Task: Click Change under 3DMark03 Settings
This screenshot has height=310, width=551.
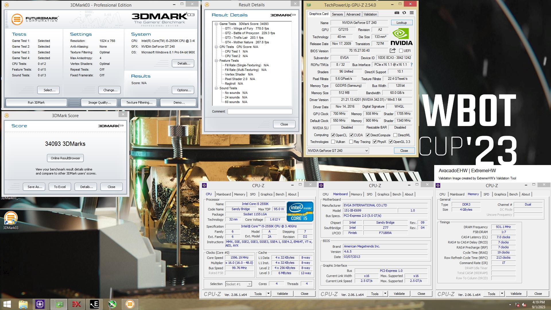Action: [x=110, y=90]
